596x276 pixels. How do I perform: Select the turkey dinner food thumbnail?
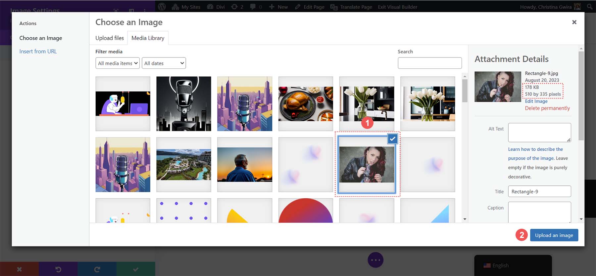point(306,104)
